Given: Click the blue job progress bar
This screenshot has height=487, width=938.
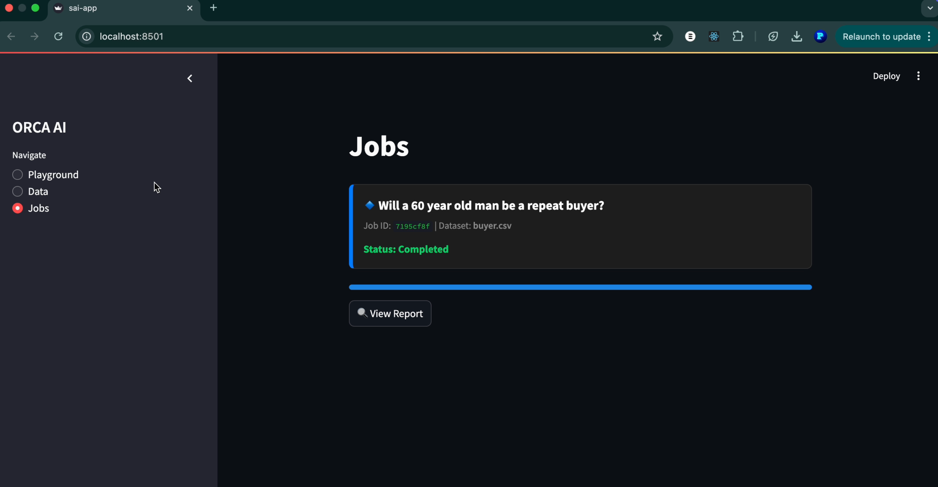Looking at the screenshot, I should pyautogui.click(x=580, y=287).
